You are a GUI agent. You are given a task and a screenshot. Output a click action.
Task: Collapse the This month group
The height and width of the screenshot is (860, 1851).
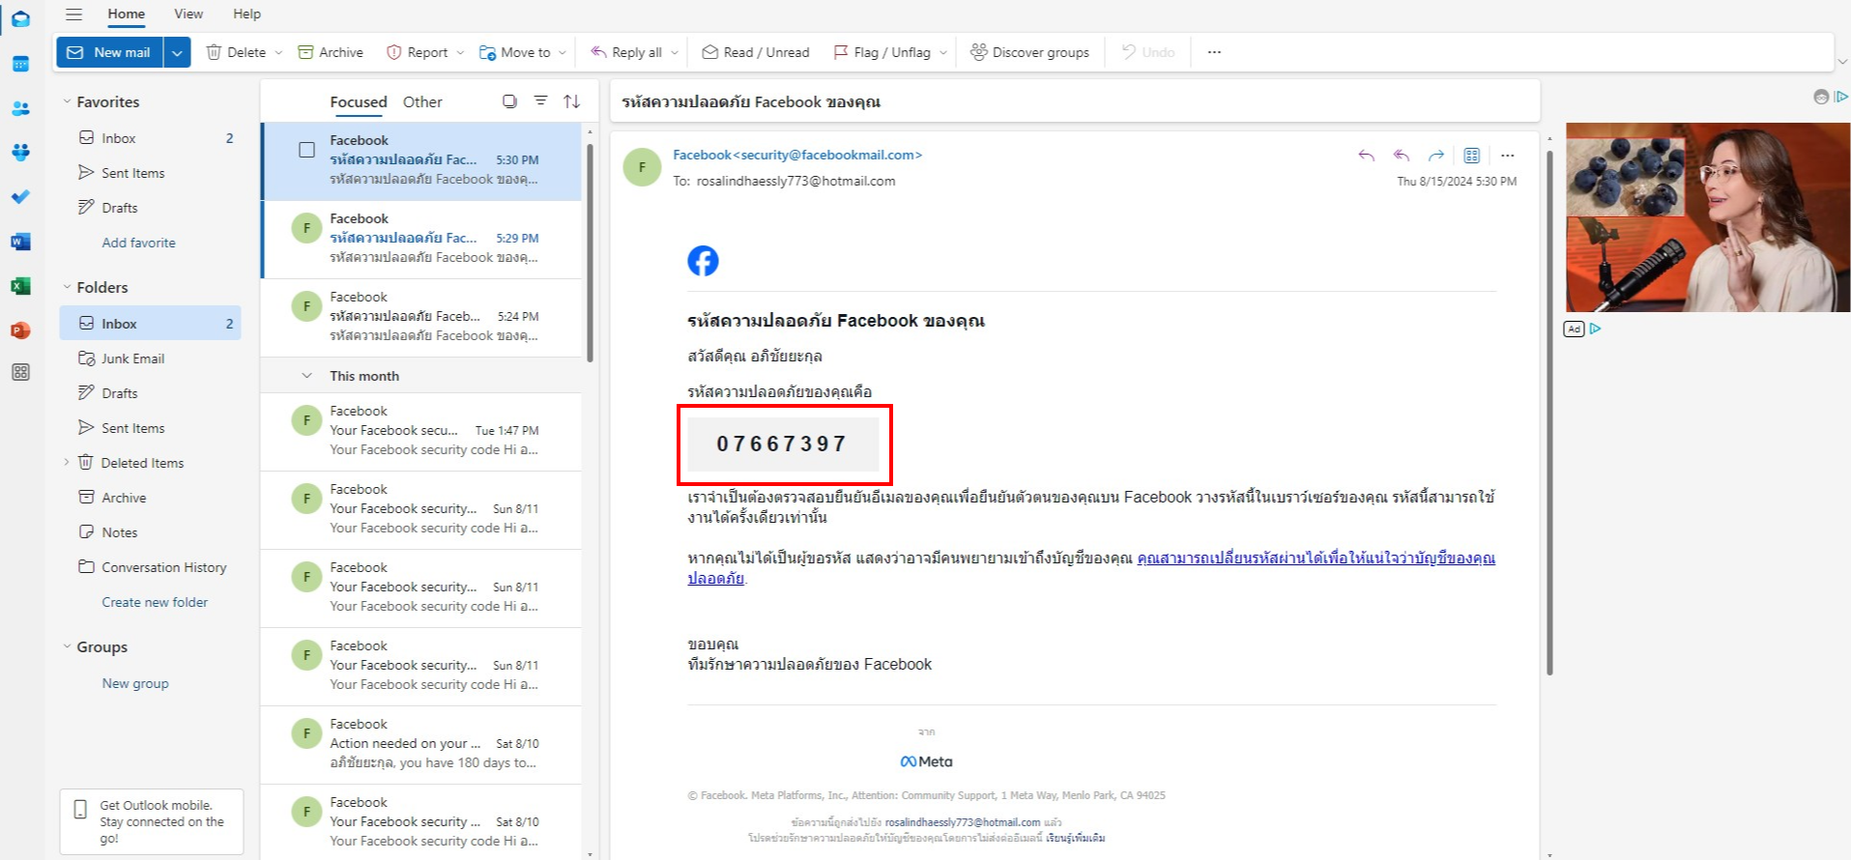(x=306, y=376)
